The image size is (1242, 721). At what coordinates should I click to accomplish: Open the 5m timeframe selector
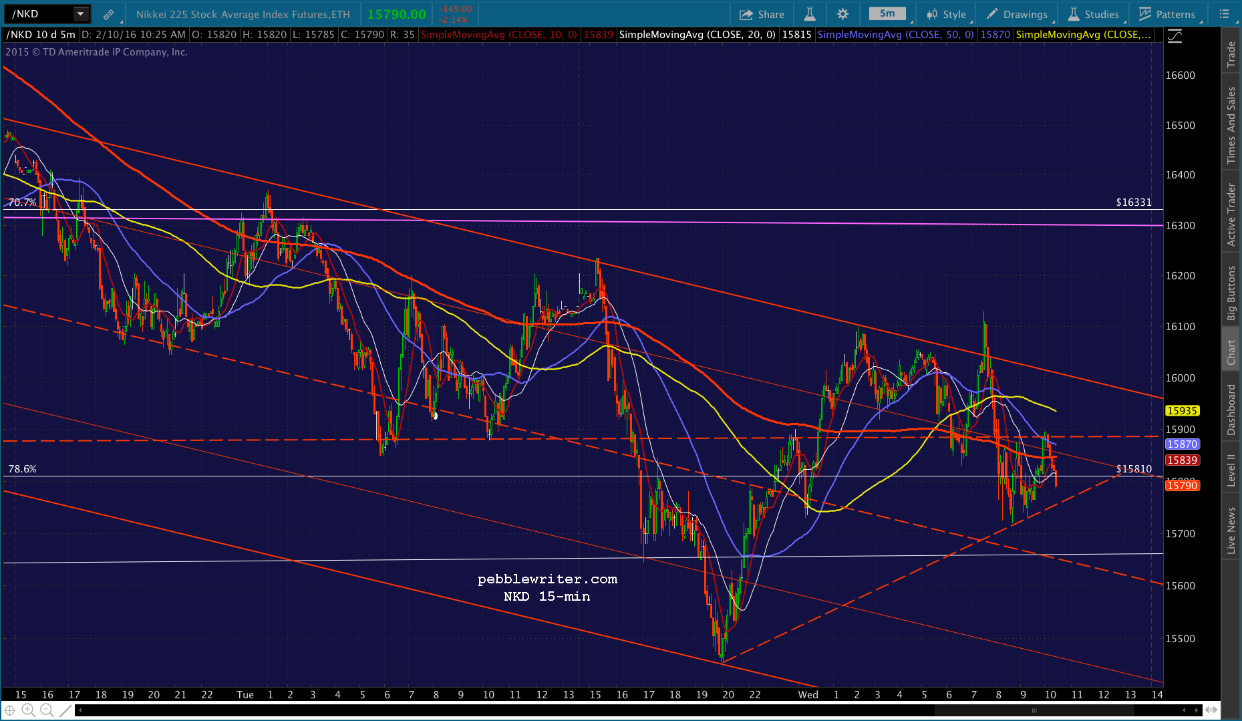point(887,13)
